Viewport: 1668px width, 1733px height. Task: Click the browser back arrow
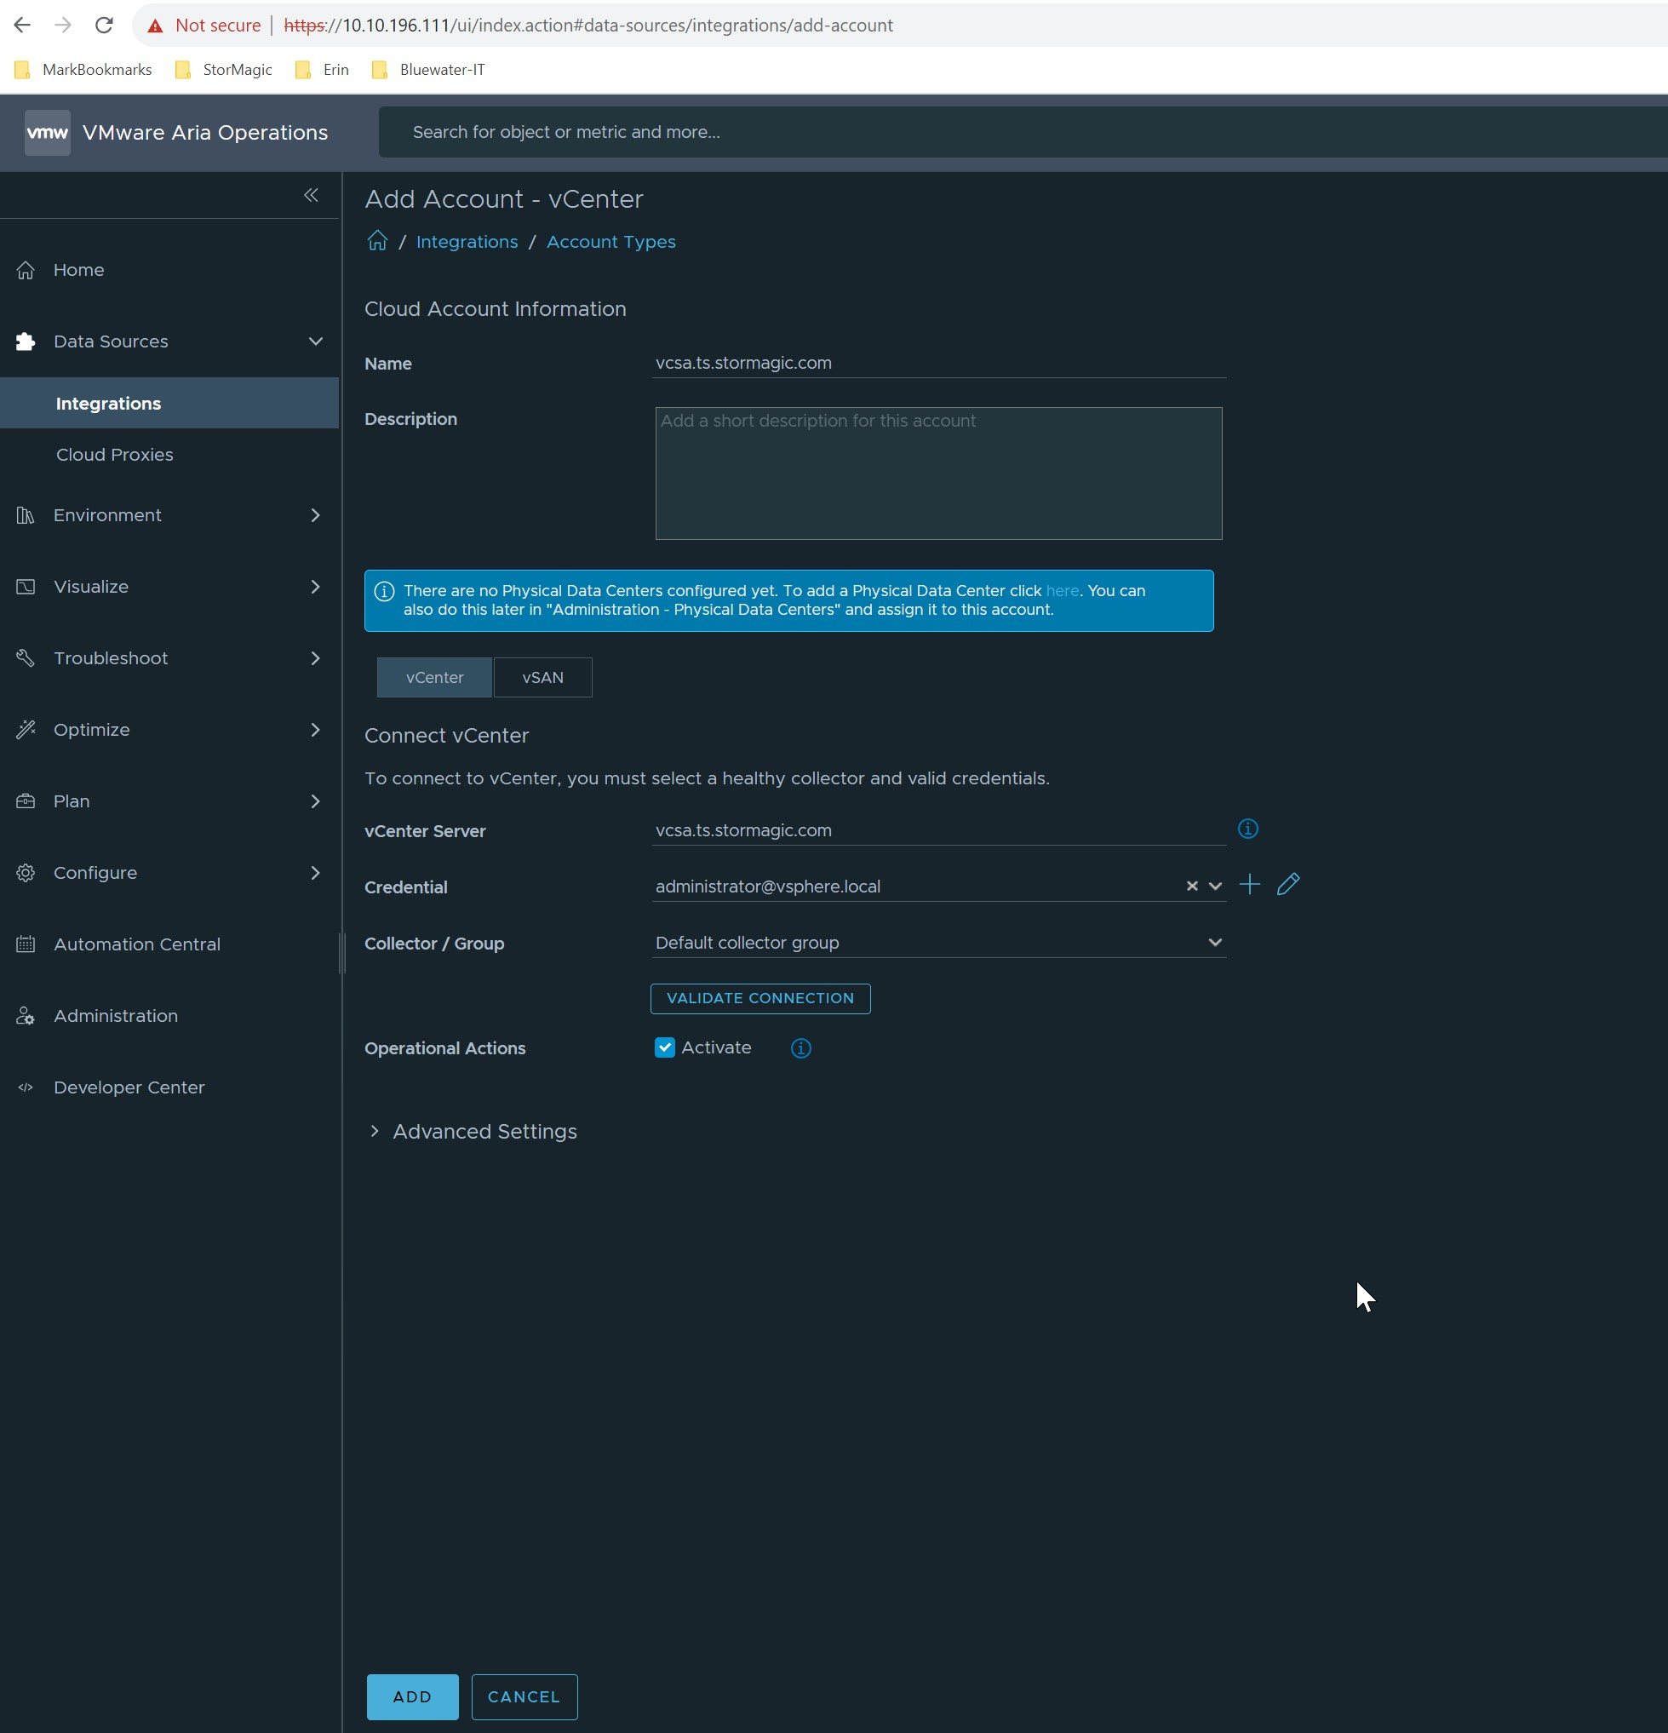click(x=22, y=25)
